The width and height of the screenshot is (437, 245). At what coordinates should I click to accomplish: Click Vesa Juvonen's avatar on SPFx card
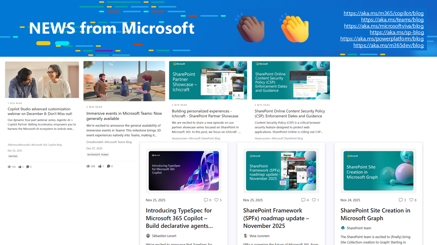(245, 236)
